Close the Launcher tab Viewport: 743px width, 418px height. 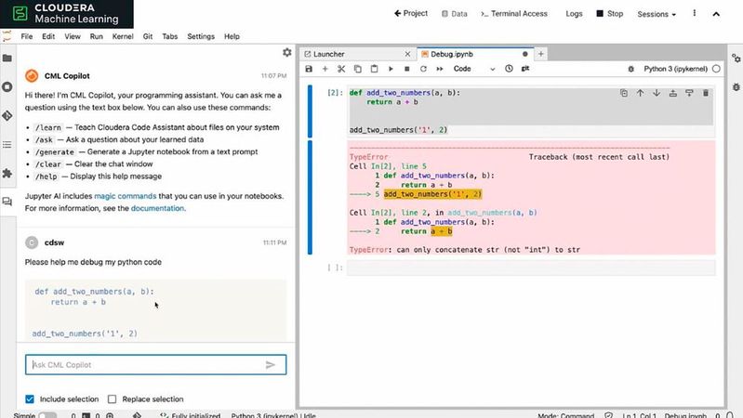(407, 54)
